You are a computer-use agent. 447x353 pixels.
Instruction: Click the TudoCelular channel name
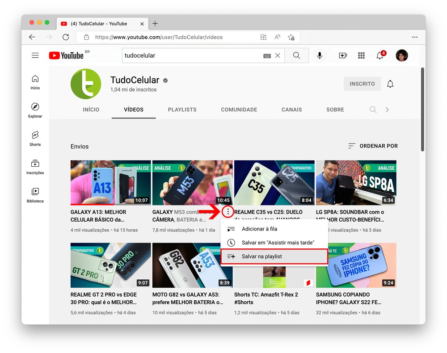(x=135, y=80)
